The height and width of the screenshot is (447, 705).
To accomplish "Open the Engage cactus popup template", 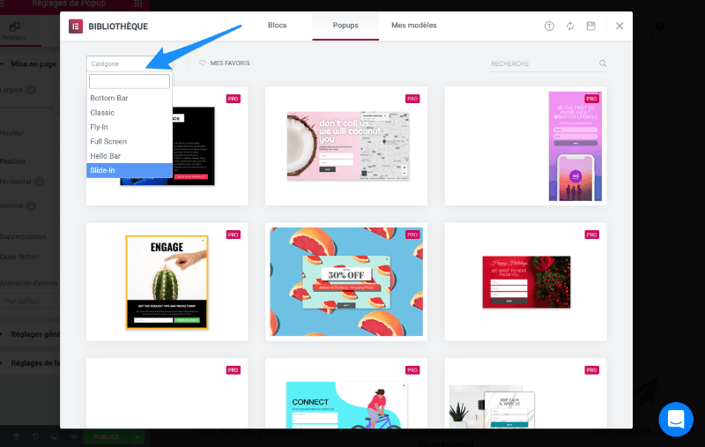I will 167,282.
